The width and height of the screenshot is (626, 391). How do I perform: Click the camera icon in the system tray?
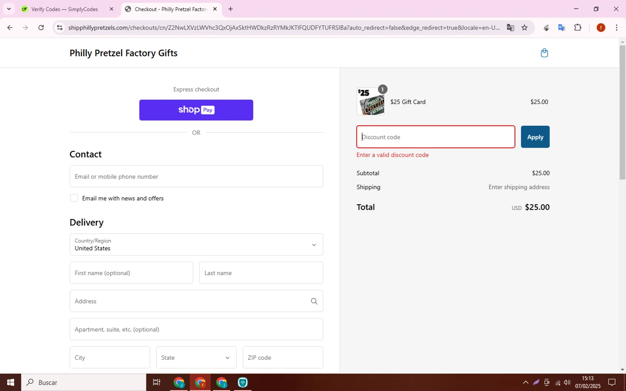click(x=547, y=382)
